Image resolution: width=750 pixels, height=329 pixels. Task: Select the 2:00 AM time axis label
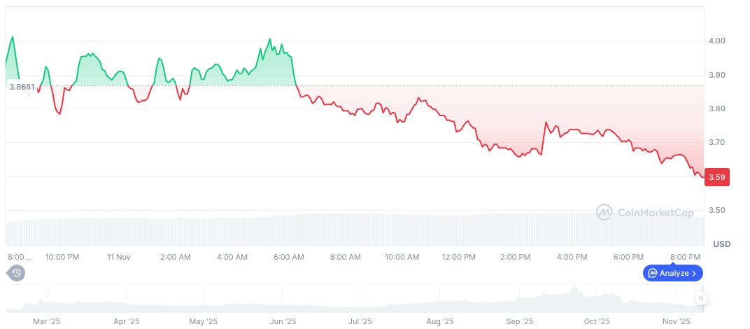click(x=175, y=257)
